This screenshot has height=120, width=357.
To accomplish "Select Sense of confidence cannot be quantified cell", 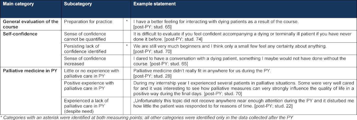I will pyautogui.click(x=85, y=36).
